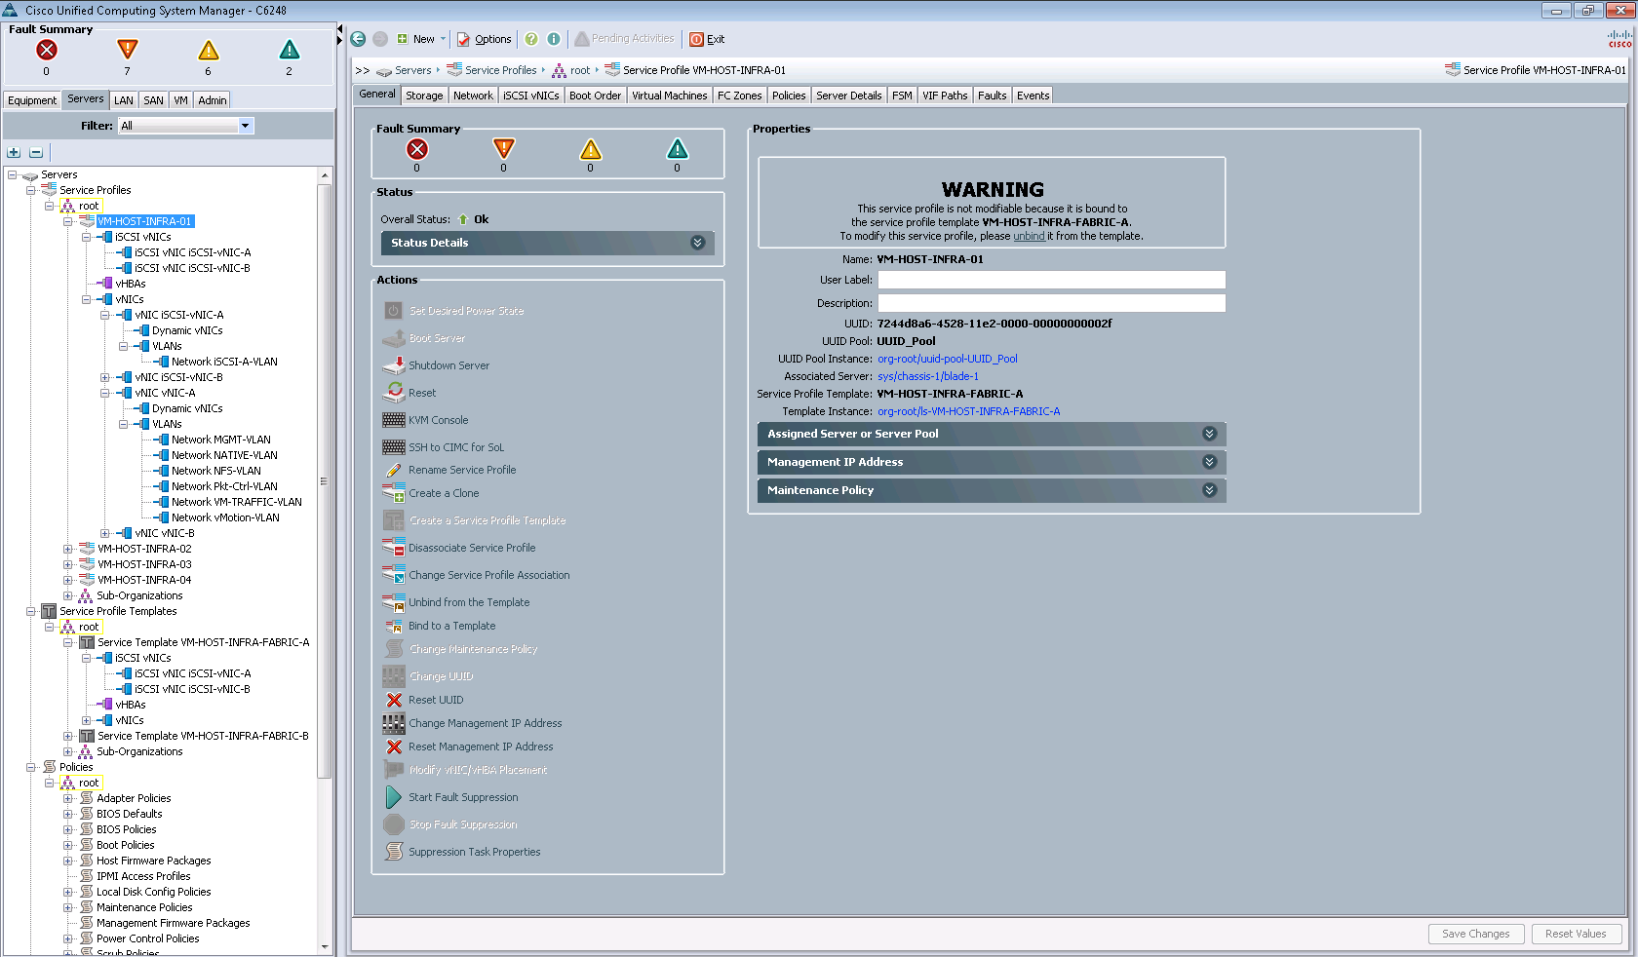
Task: Open the Faults tab
Action: click(992, 96)
